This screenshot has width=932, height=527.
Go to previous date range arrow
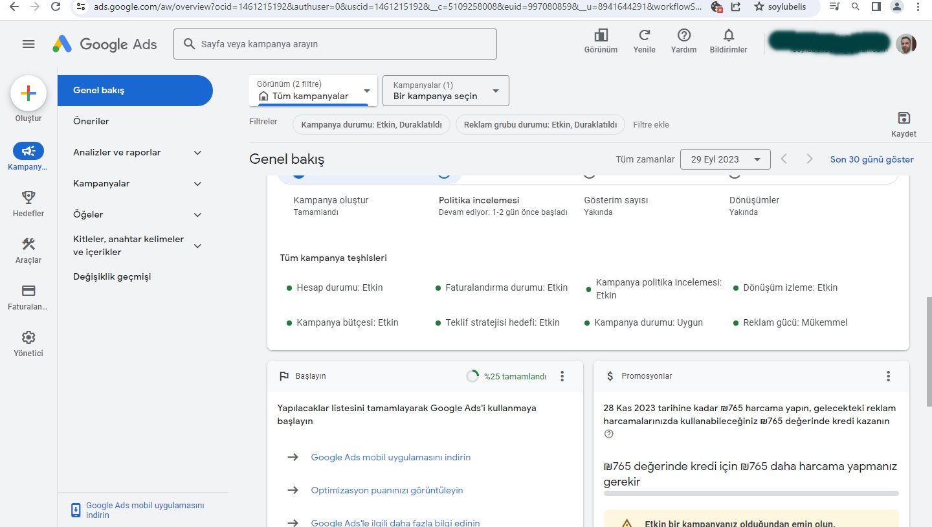point(784,159)
